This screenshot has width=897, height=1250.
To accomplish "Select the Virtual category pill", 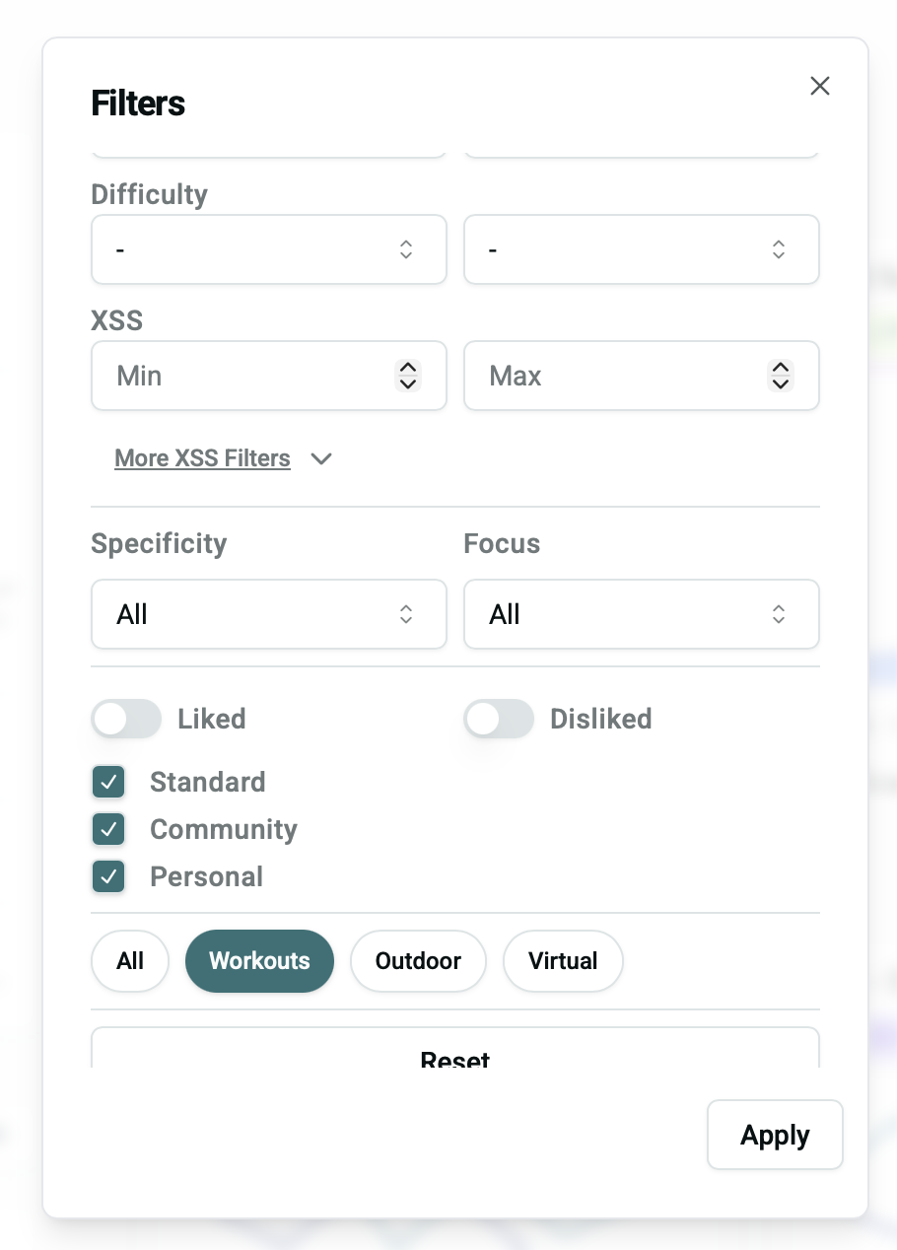I will click(563, 961).
